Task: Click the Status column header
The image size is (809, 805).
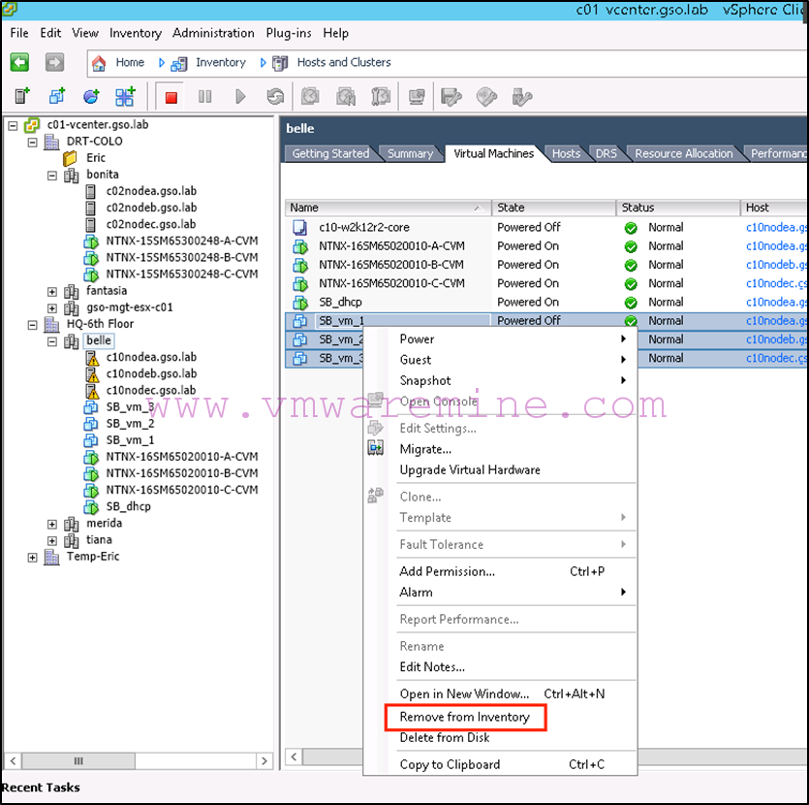Action: pyautogui.click(x=678, y=208)
